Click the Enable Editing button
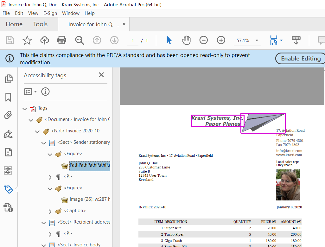Image resolution: width=325 pixels, height=247 pixels. (300, 58)
